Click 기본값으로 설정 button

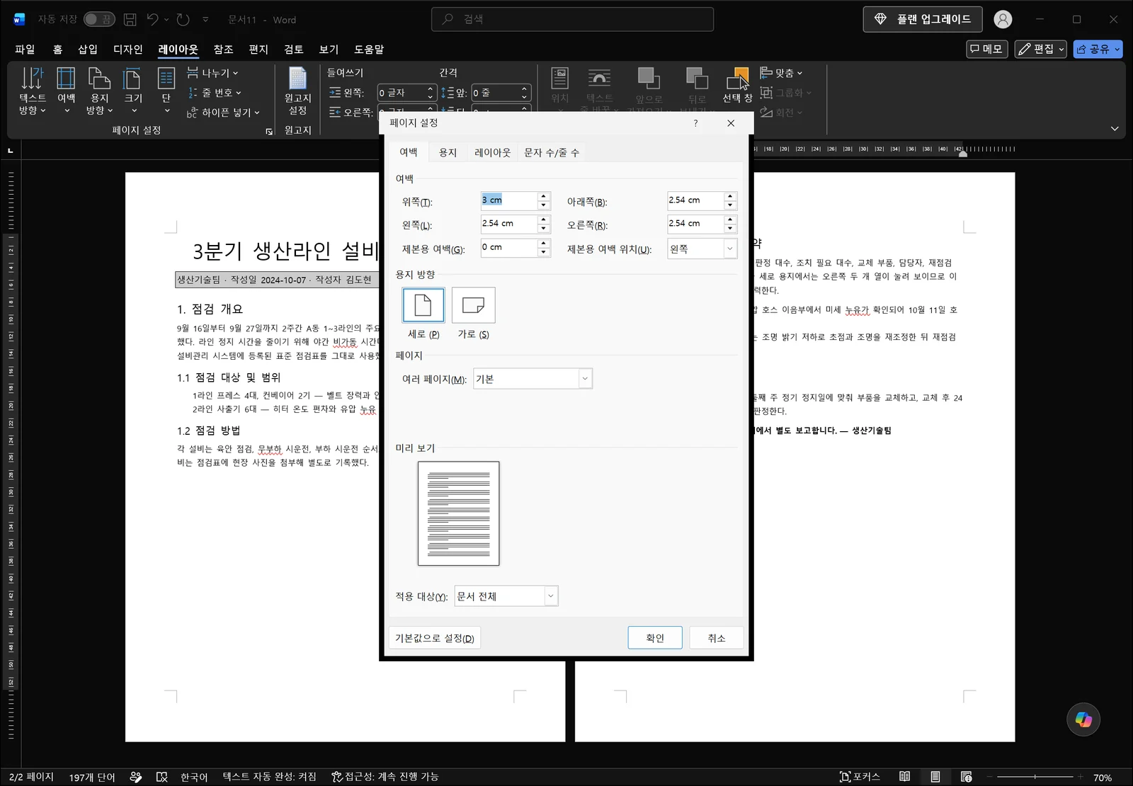435,638
